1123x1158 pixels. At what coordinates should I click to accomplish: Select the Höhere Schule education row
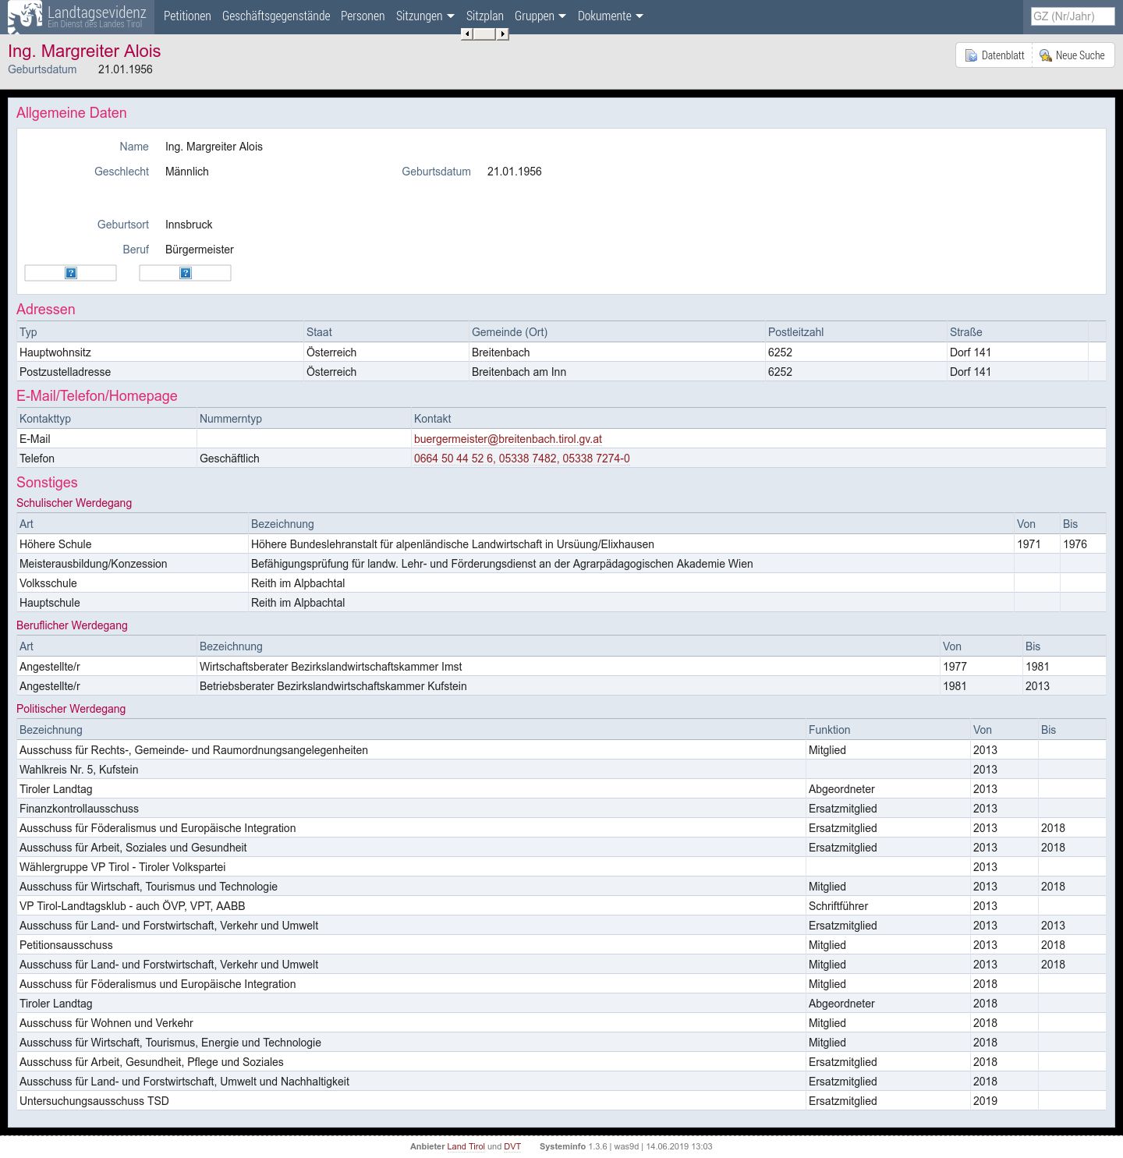[561, 544]
